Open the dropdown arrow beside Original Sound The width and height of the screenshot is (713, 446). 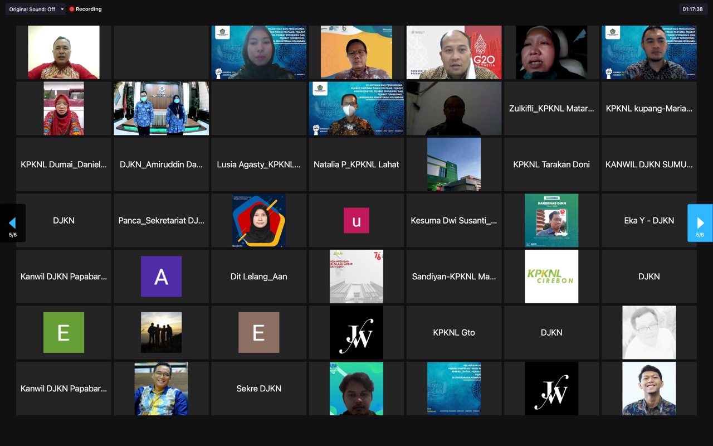tap(62, 9)
